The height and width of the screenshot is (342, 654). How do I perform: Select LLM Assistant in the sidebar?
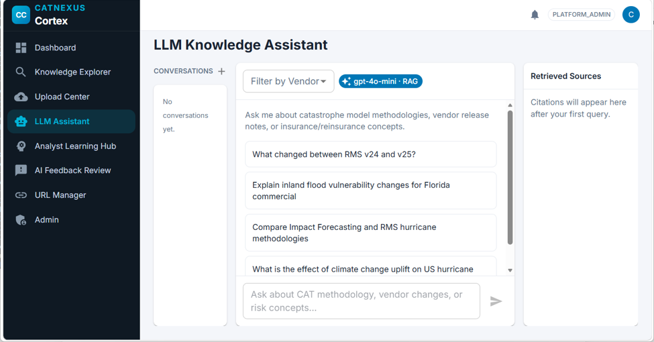[71, 121]
